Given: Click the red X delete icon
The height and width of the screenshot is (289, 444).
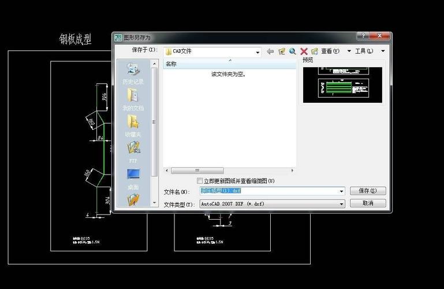Looking at the screenshot, I should pos(304,51).
